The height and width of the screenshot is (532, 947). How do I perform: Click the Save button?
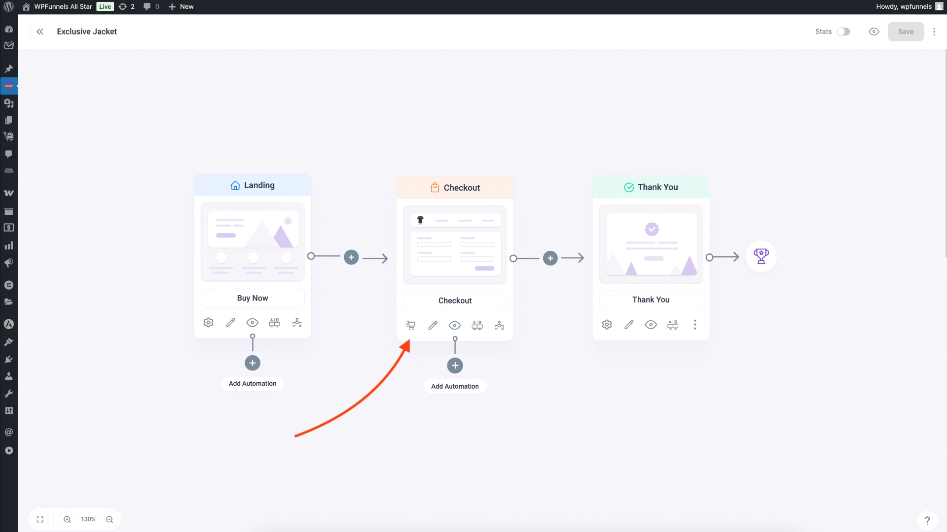(x=906, y=31)
